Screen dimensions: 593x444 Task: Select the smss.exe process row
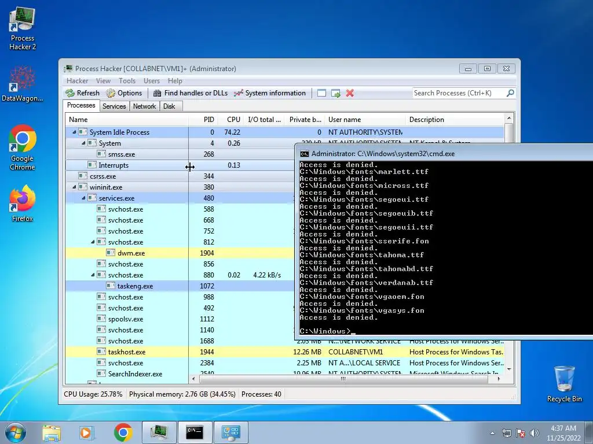[x=180, y=154]
